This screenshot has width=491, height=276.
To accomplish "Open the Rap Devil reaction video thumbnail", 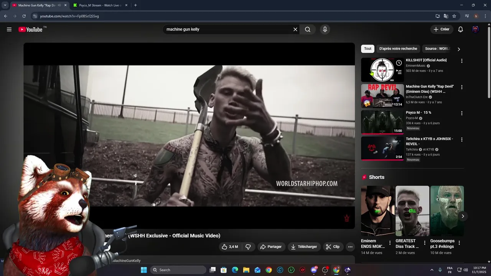I will click(x=382, y=96).
